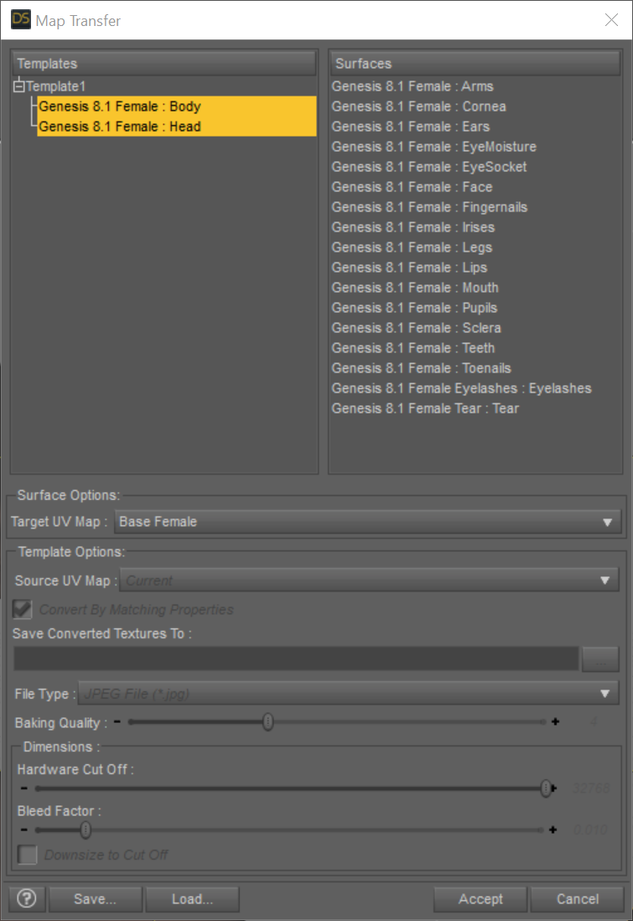Select Genesis 8.1 Female : Irises surface
The image size is (633, 921).
412,227
